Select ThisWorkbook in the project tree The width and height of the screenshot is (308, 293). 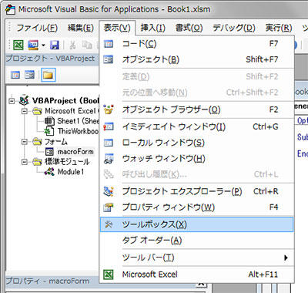pos(78,131)
